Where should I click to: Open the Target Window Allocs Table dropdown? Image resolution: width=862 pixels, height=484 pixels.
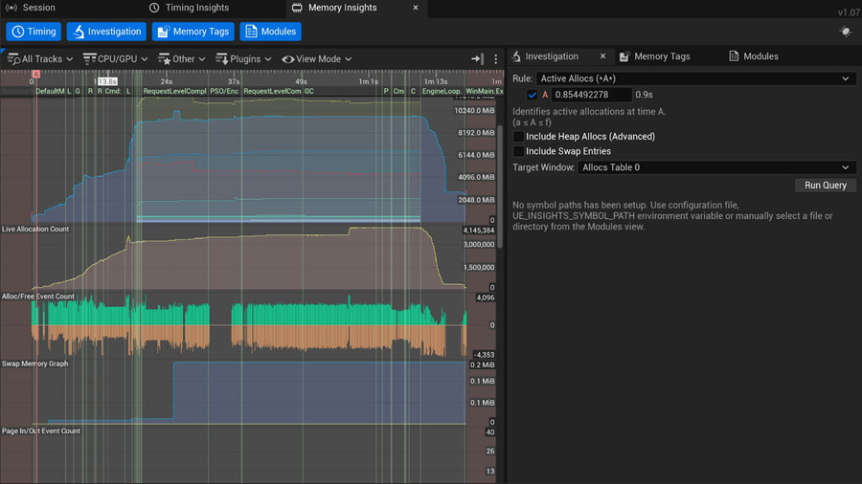[x=716, y=167]
